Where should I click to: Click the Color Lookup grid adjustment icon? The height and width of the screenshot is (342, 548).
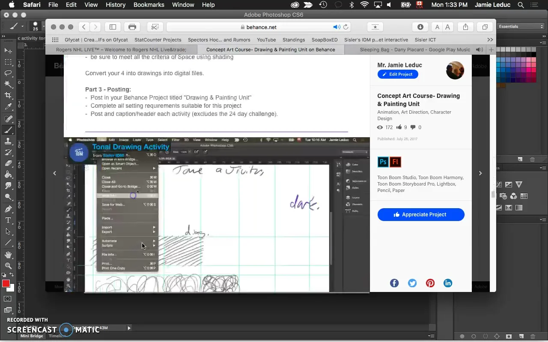coord(524,196)
